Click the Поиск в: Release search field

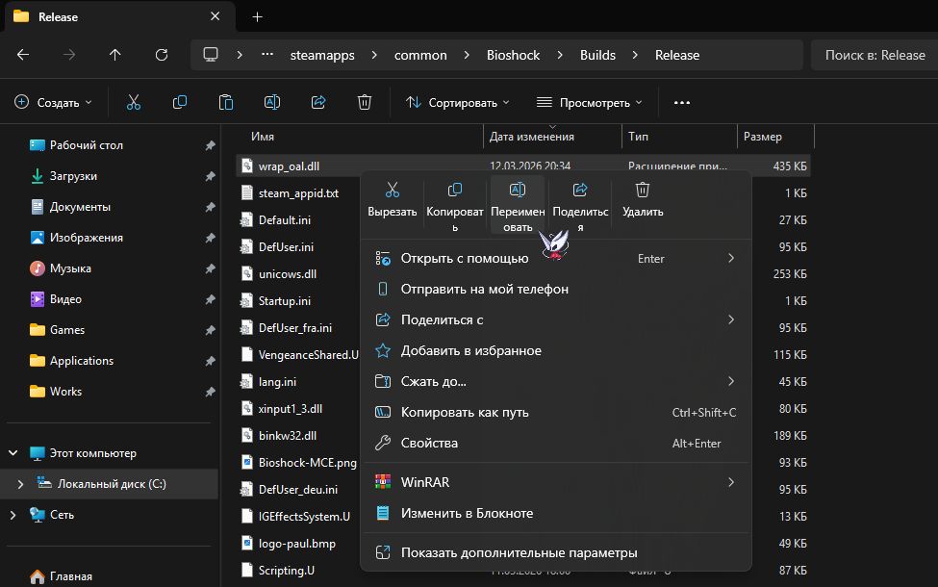coord(875,55)
